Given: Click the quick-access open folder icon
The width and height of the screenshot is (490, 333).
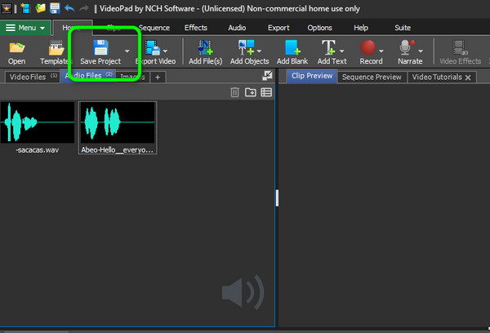Looking at the screenshot, I should coord(40,8).
